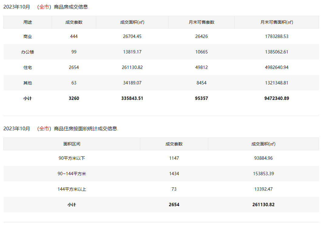The image size is (323, 225).
Task: Select the 商业 row label
Action: coord(28,36)
